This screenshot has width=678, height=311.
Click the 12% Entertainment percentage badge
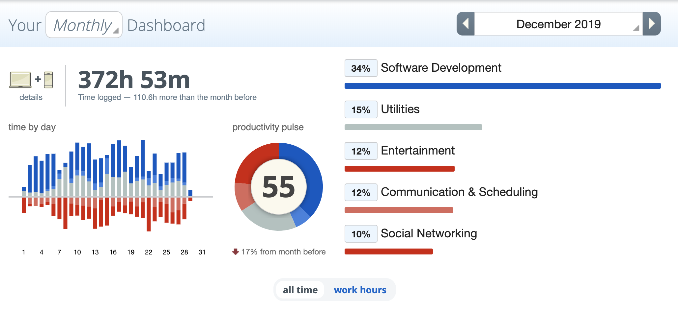361,151
